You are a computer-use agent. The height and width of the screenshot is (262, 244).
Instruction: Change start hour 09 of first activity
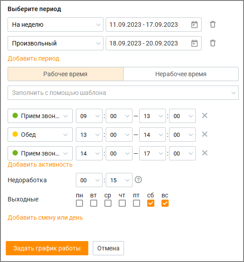coord(89,116)
